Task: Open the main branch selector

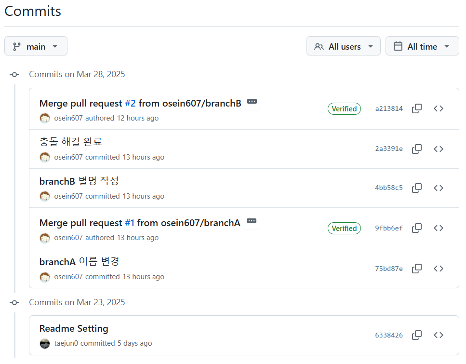Action: [x=36, y=46]
